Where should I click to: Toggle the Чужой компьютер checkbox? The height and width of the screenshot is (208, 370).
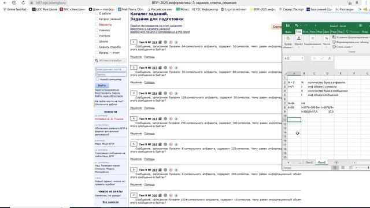click(x=97, y=79)
